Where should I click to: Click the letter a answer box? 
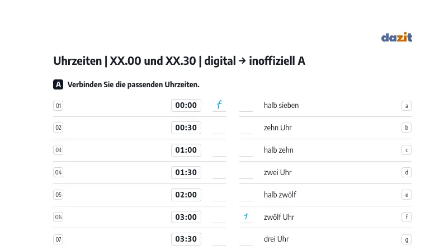[x=407, y=106]
